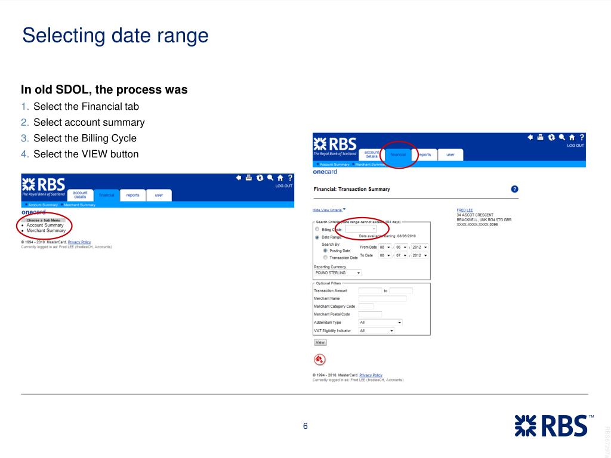This screenshot has height=458, width=611.
Task: Click slide step 'Select the VIEW button'
Action: coord(86,154)
